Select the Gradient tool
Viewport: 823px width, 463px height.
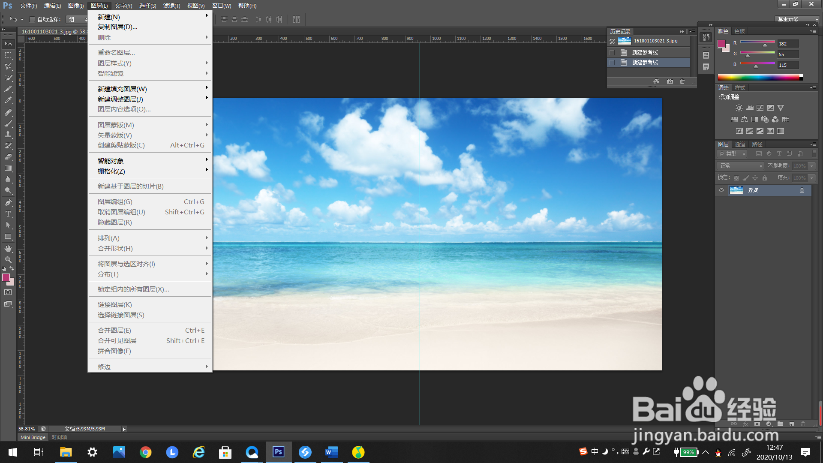click(8, 168)
